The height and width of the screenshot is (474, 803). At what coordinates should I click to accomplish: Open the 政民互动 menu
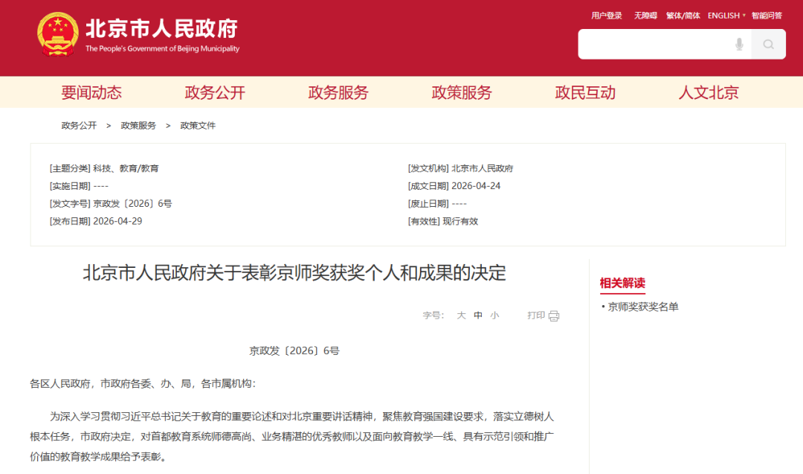pos(585,93)
